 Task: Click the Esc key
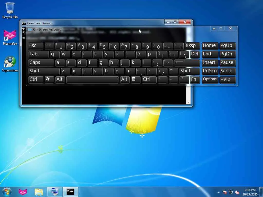36,46
